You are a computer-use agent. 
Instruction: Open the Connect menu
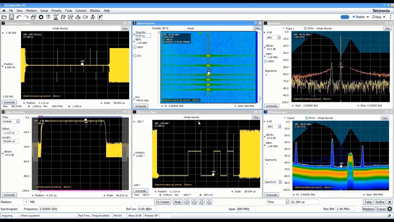[81, 10]
